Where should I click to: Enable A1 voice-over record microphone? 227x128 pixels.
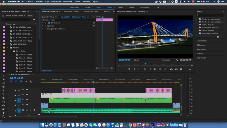35,110
